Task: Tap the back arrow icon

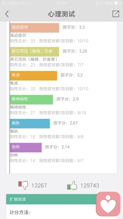Action: (x=7, y=14)
